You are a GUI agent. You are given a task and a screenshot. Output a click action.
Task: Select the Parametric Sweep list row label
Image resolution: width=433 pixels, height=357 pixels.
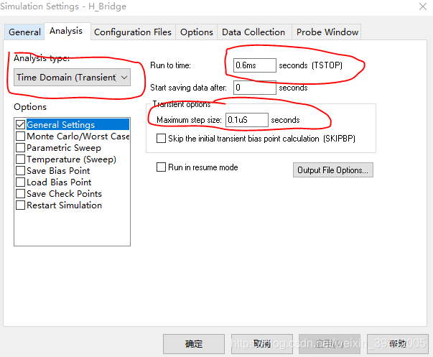coord(64,148)
